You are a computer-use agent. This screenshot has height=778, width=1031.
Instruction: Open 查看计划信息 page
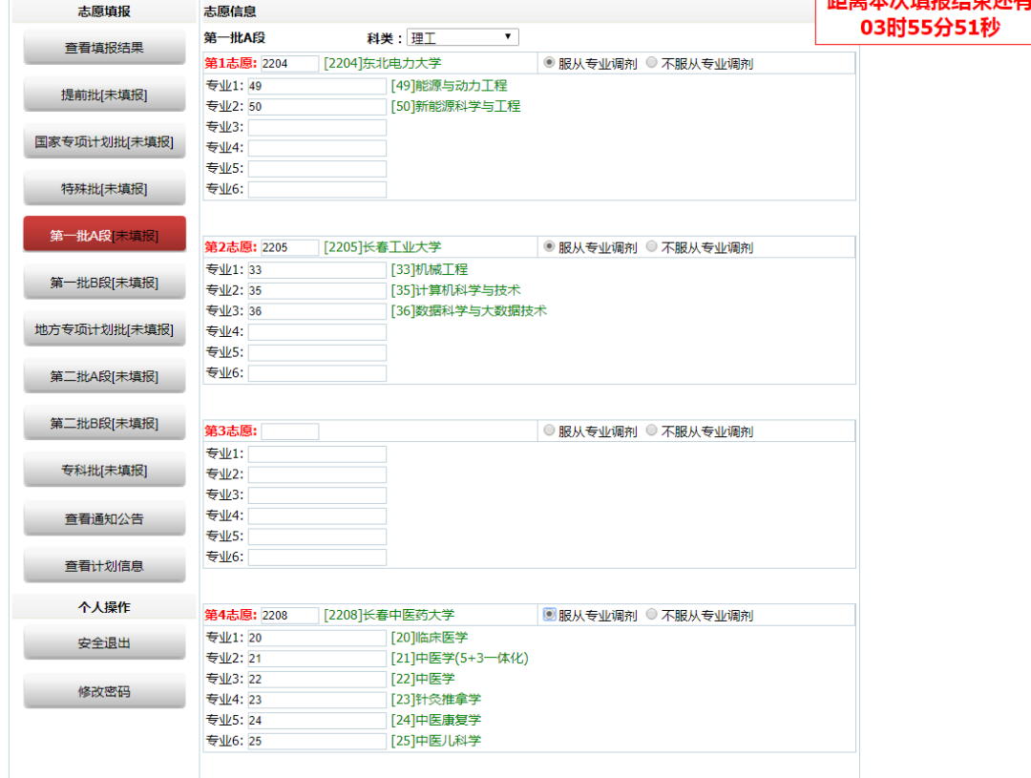pos(104,565)
